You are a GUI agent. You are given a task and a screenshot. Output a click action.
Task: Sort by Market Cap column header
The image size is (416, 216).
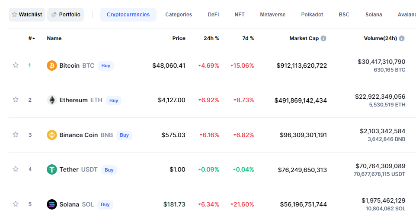[x=304, y=38]
